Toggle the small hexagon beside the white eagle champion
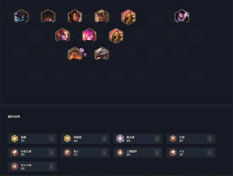This screenshot has height=176, width=233. (x=112, y=55)
